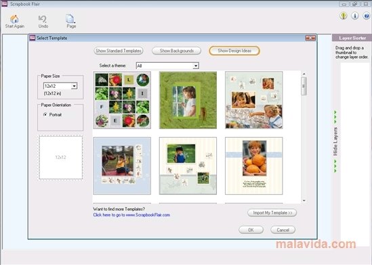Click the blue info icon
Screen dimensions: 372x265
point(355,16)
